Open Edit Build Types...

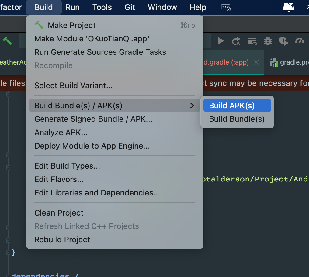click(114, 166)
